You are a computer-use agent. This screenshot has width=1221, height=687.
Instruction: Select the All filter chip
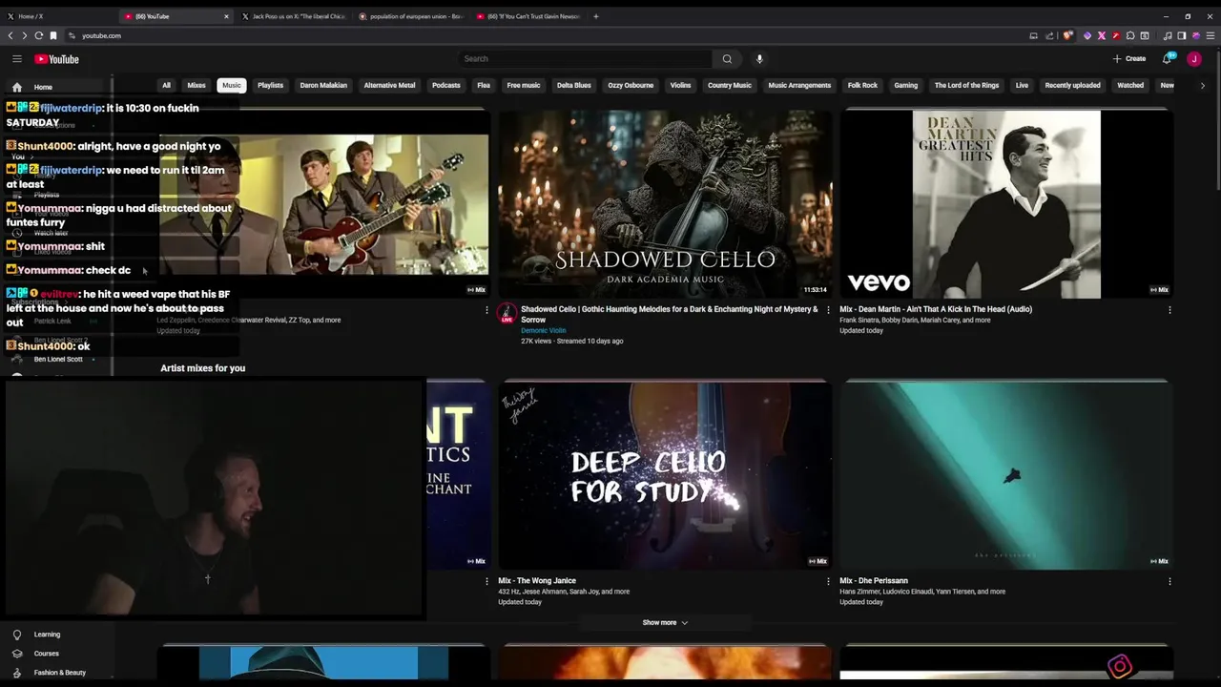[x=166, y=85]
